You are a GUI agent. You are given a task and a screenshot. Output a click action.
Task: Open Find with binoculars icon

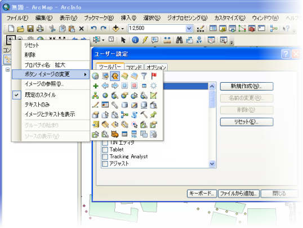point(179,40)
